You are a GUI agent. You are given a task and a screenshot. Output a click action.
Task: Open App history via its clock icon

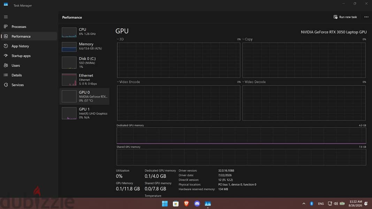tap(6, 46)
